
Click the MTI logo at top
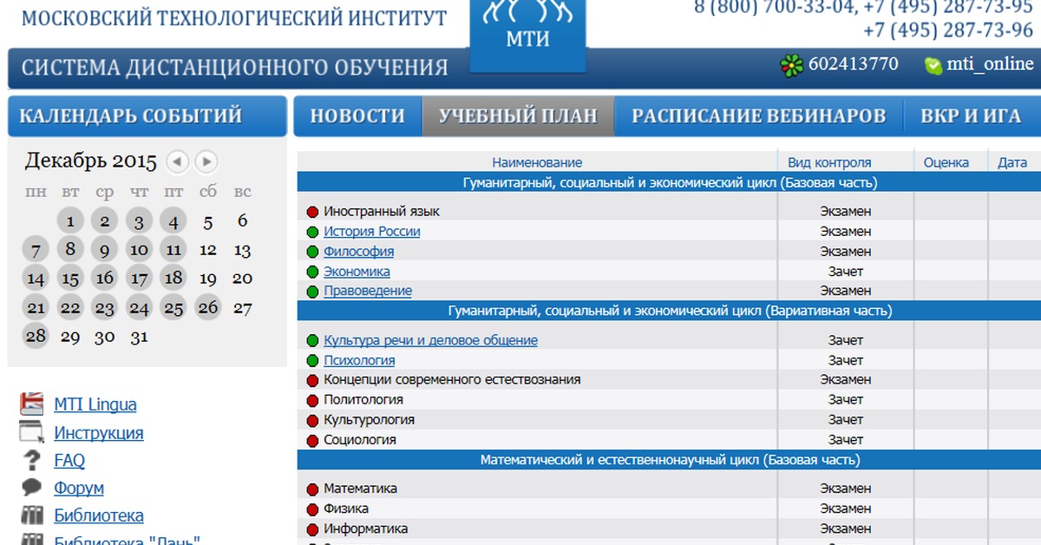tap(528, 35)
